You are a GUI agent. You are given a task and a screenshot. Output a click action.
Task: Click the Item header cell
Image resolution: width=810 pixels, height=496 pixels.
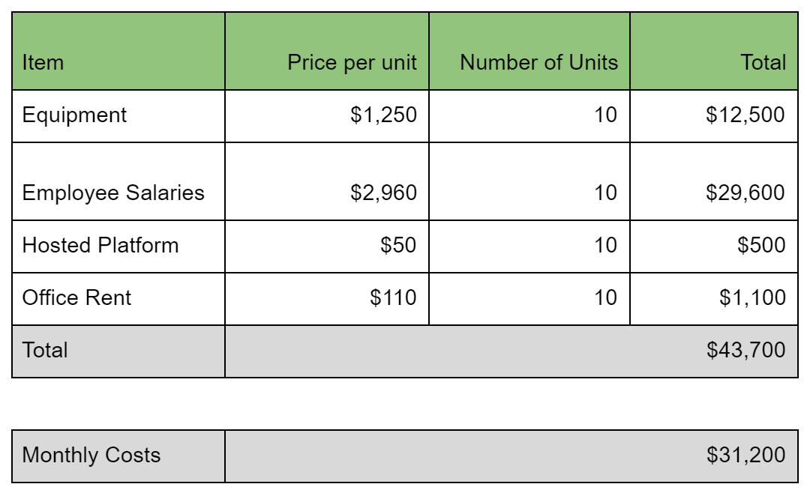coord(118,51)
